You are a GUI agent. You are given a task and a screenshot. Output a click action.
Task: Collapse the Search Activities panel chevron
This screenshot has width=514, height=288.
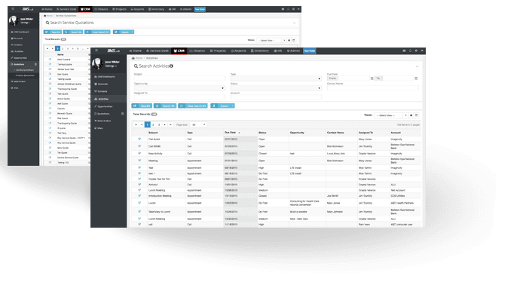[x=417, y=66]
